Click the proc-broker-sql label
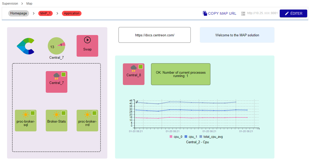This screenshot has width=309, height=161. pos(26,123)
